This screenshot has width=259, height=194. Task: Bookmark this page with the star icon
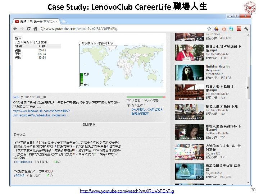(x=209, y=29)
